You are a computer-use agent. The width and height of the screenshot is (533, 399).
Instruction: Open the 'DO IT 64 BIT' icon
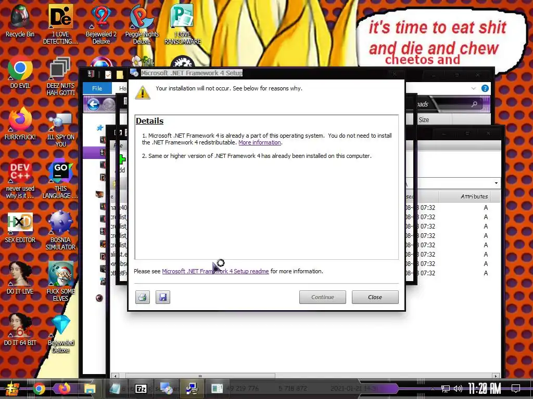click(20, 330)
